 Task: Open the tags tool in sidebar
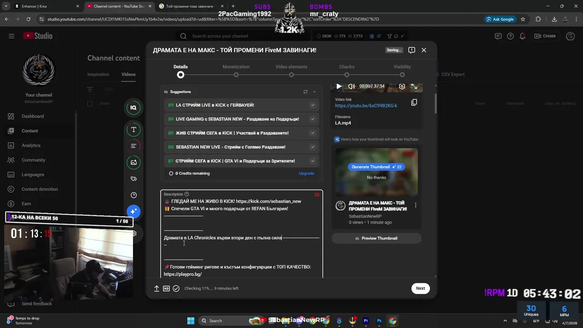(x=133, y=179)
